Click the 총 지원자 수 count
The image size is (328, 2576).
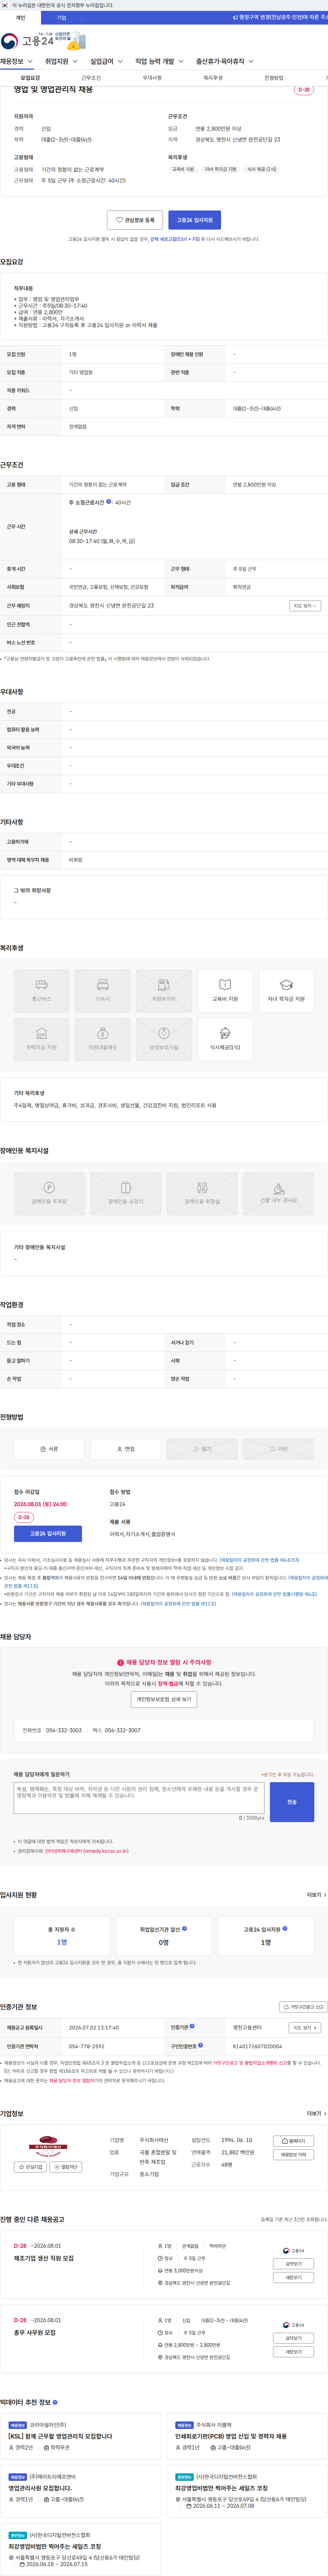click(x=62, y=1942)
